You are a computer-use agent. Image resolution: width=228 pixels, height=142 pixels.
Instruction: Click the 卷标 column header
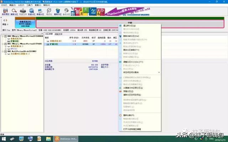[x=47, y=38]
